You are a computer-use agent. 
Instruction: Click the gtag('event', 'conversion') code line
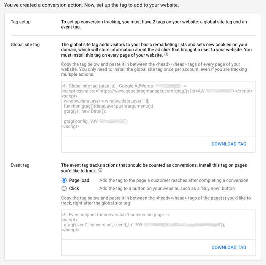click(x=144, y=225)
